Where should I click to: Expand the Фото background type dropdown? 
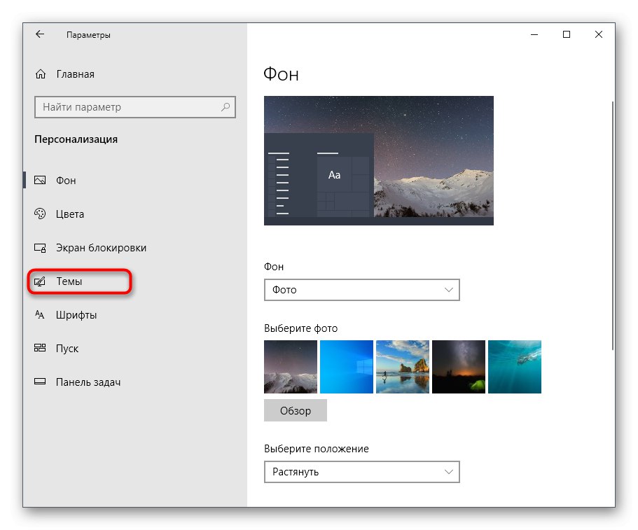point(362,290)
